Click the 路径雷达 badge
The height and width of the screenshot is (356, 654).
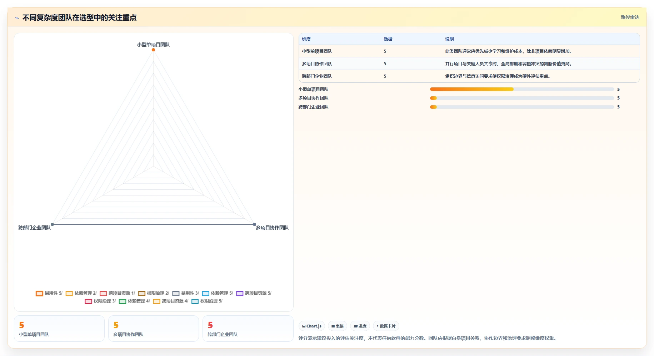point(630,17)
